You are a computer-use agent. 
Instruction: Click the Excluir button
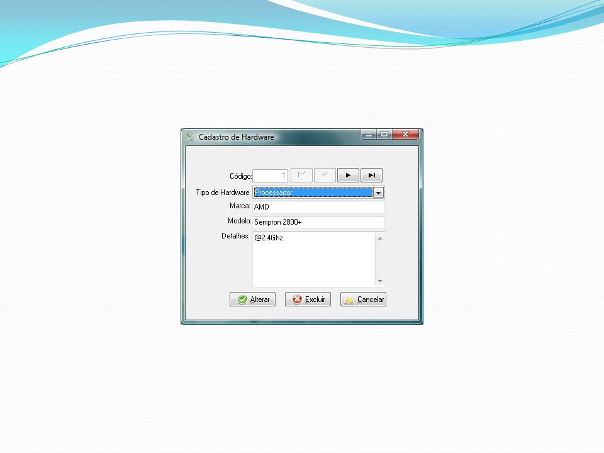pos(308,299)
